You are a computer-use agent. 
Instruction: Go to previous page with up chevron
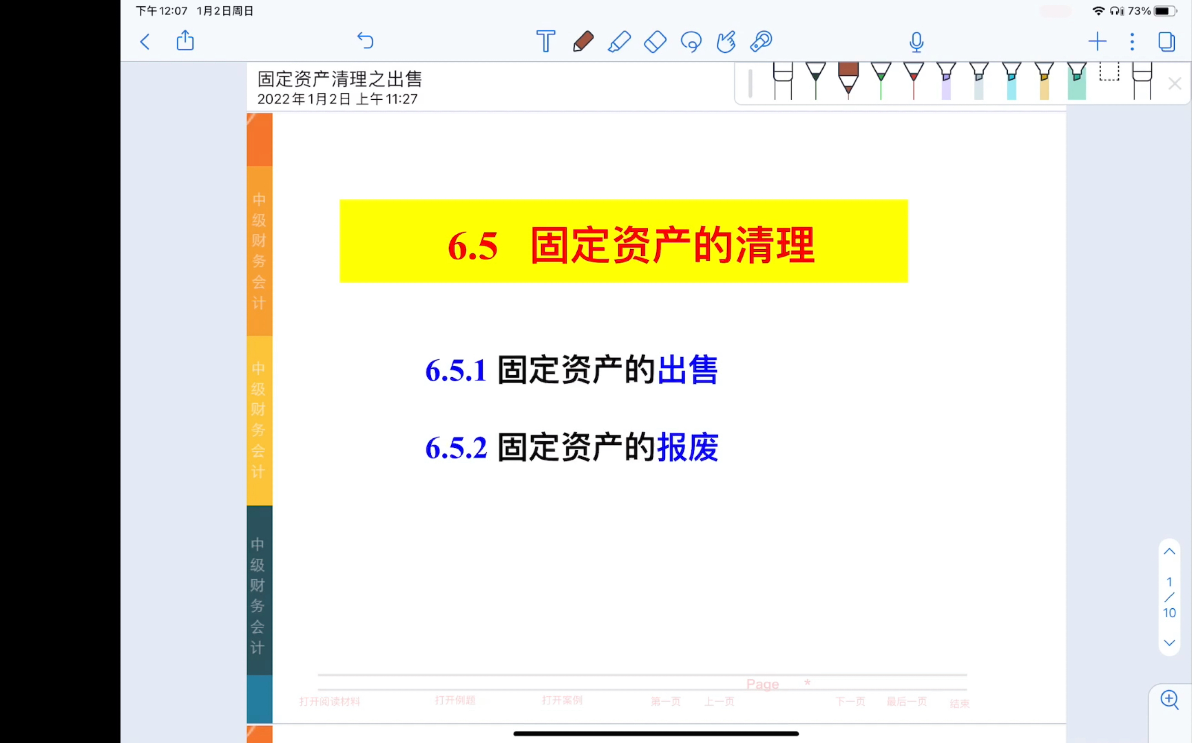tap(1169, 551)
